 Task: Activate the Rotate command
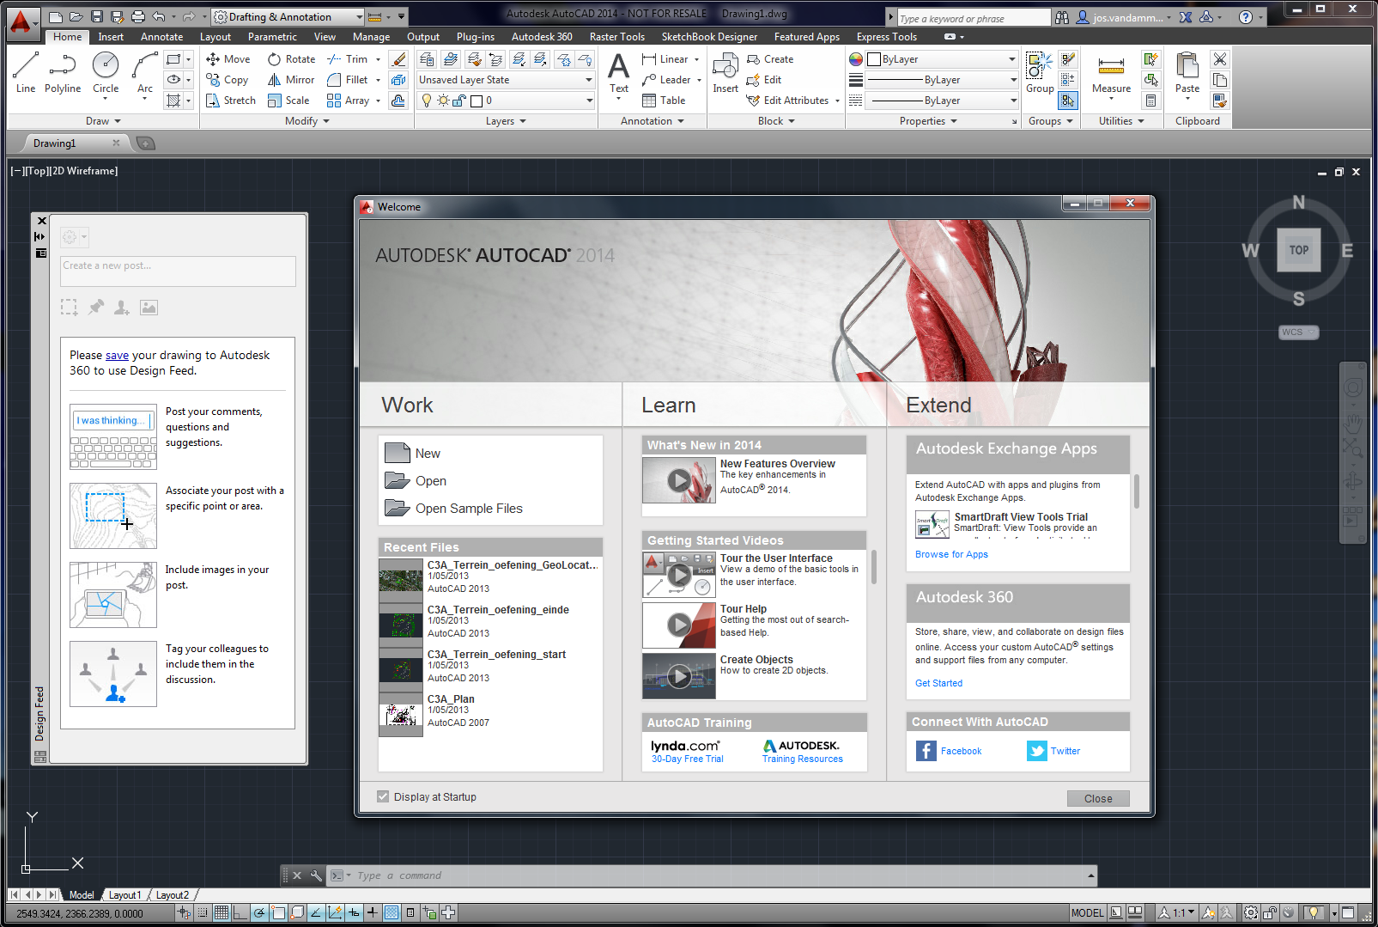tap(291, 59)
